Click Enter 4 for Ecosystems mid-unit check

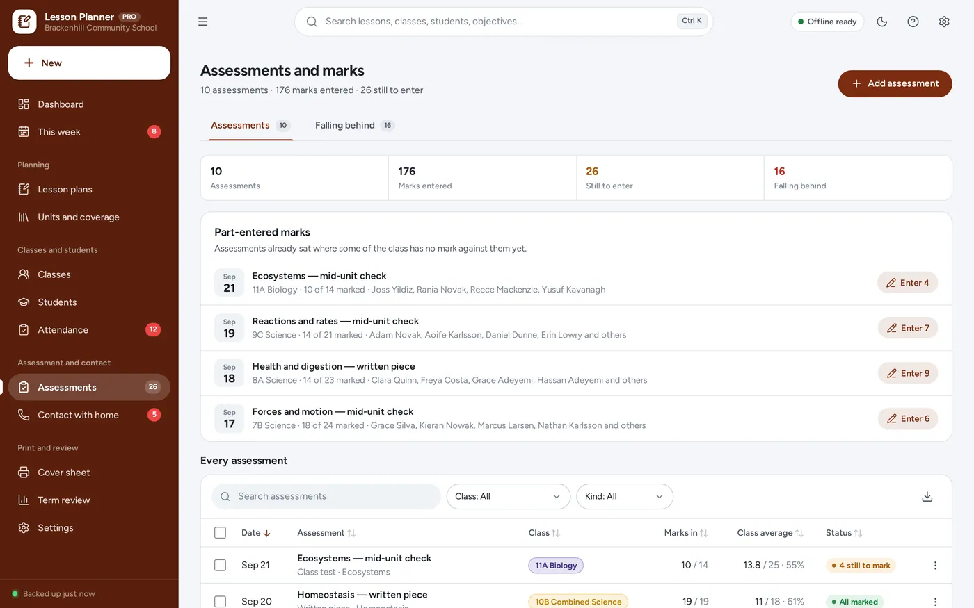[907, 283]
